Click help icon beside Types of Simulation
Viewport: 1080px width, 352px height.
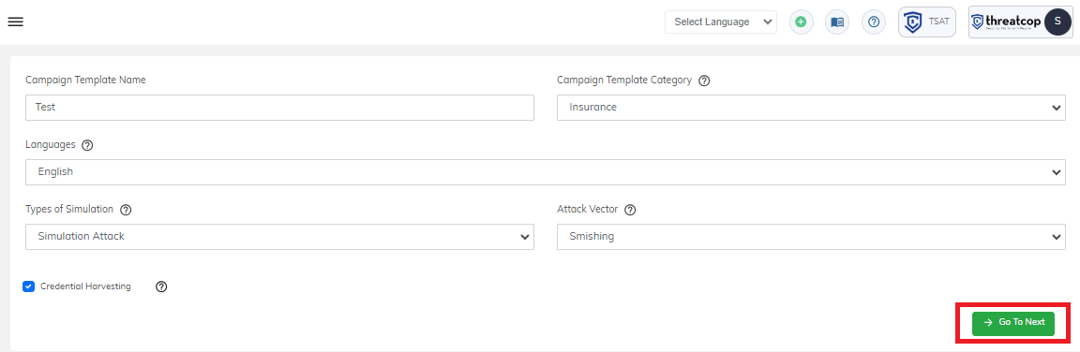[x=126, y=210]
